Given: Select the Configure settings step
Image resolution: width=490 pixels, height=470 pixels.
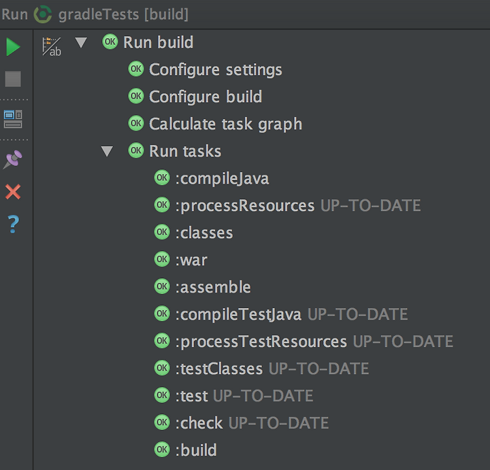Looking at the screenshot, I should point(205,69).
